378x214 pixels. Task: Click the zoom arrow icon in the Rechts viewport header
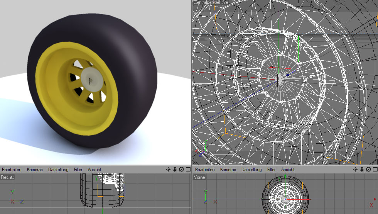[x=175, y=170]
